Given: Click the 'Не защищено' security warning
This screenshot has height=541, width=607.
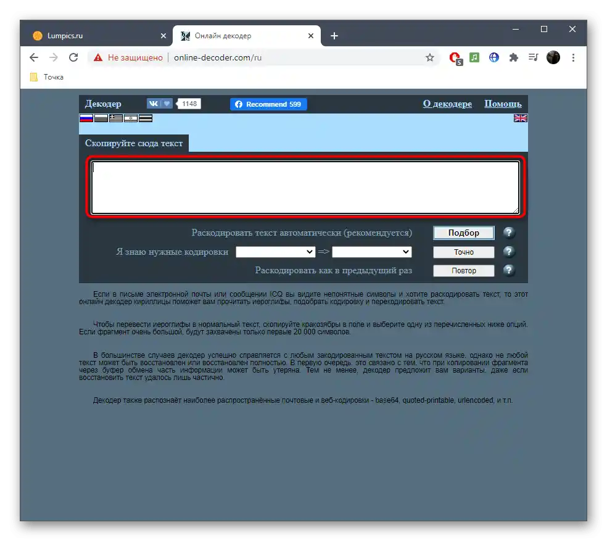Looking at the screenshot, I should pyautogui.click(x=128, y=58).
